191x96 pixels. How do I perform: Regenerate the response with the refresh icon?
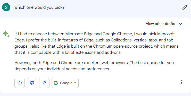pos(44,83)
